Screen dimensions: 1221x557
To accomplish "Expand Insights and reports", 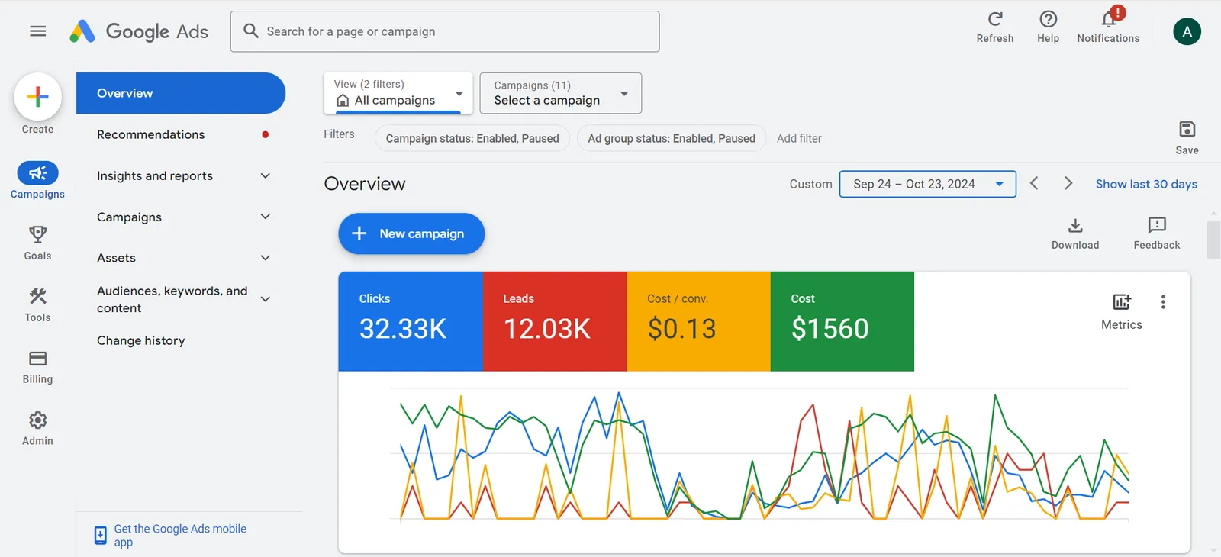I will [x=181, y=176].
